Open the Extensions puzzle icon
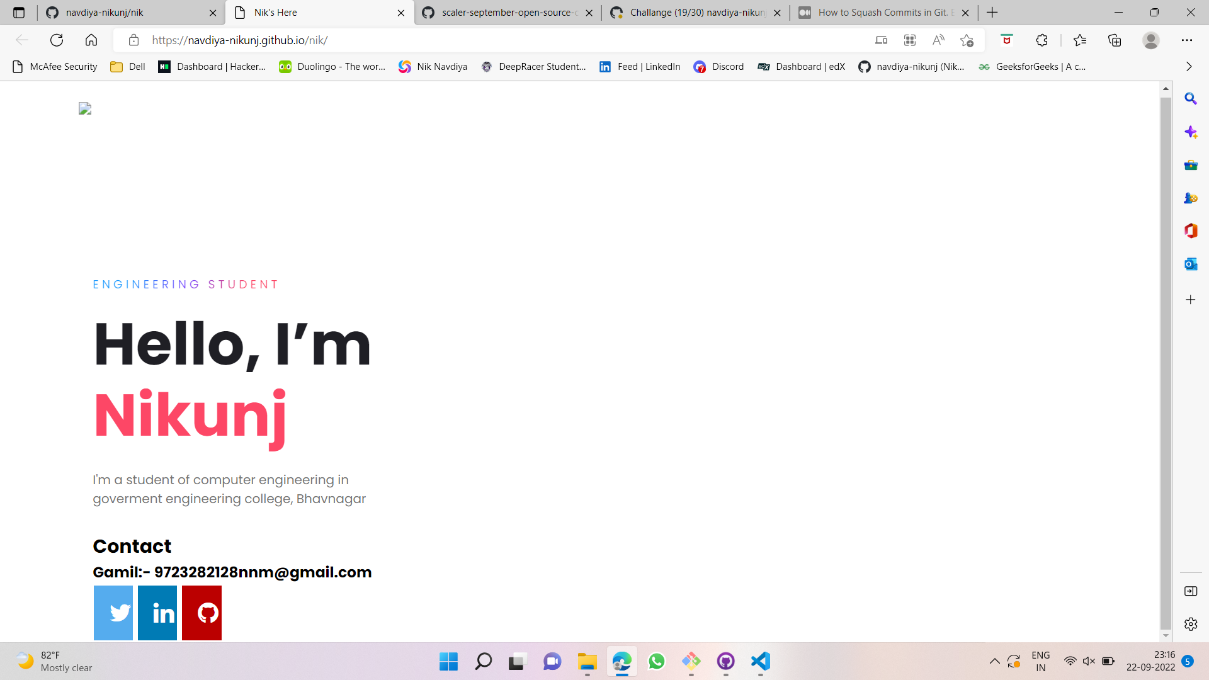The height and width of the screenshot is (680, 1209). 1042,40
